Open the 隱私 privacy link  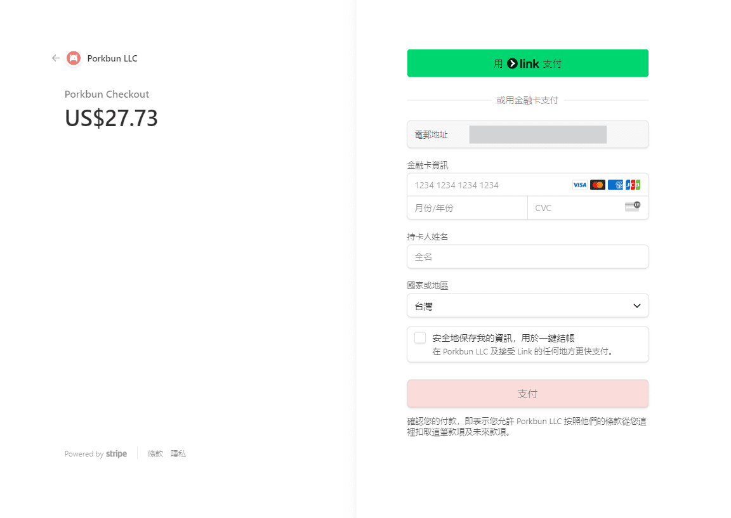(x=178, y=454)
